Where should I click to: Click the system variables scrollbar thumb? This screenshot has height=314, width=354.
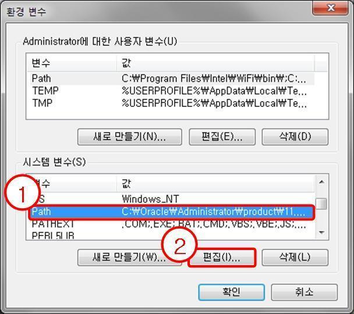tap(321, 204)
